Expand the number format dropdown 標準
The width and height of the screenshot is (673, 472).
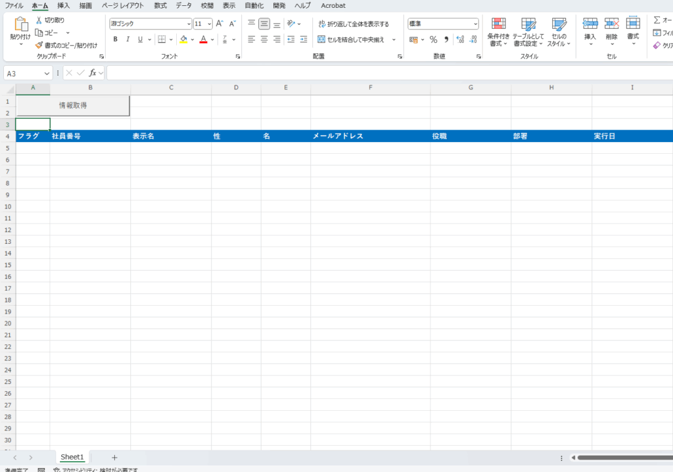click(x=475, y=24)
